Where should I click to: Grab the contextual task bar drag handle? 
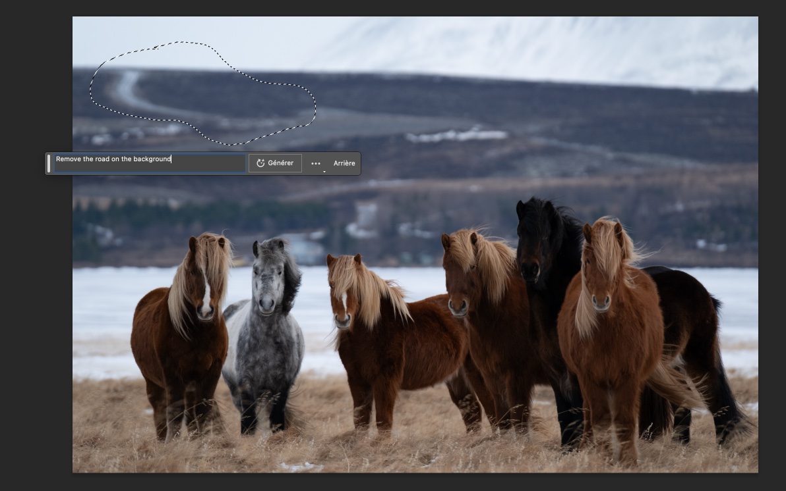49,163
